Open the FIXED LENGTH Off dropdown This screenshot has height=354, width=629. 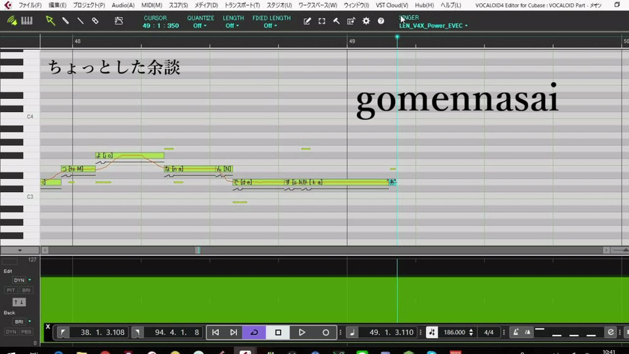tap(270, 26)
